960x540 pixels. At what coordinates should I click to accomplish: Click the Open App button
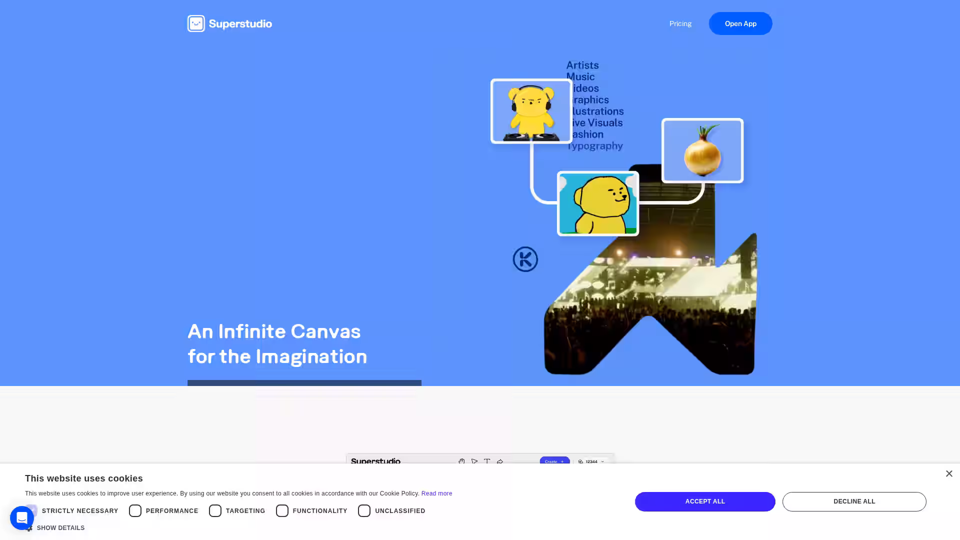point(740,23)
